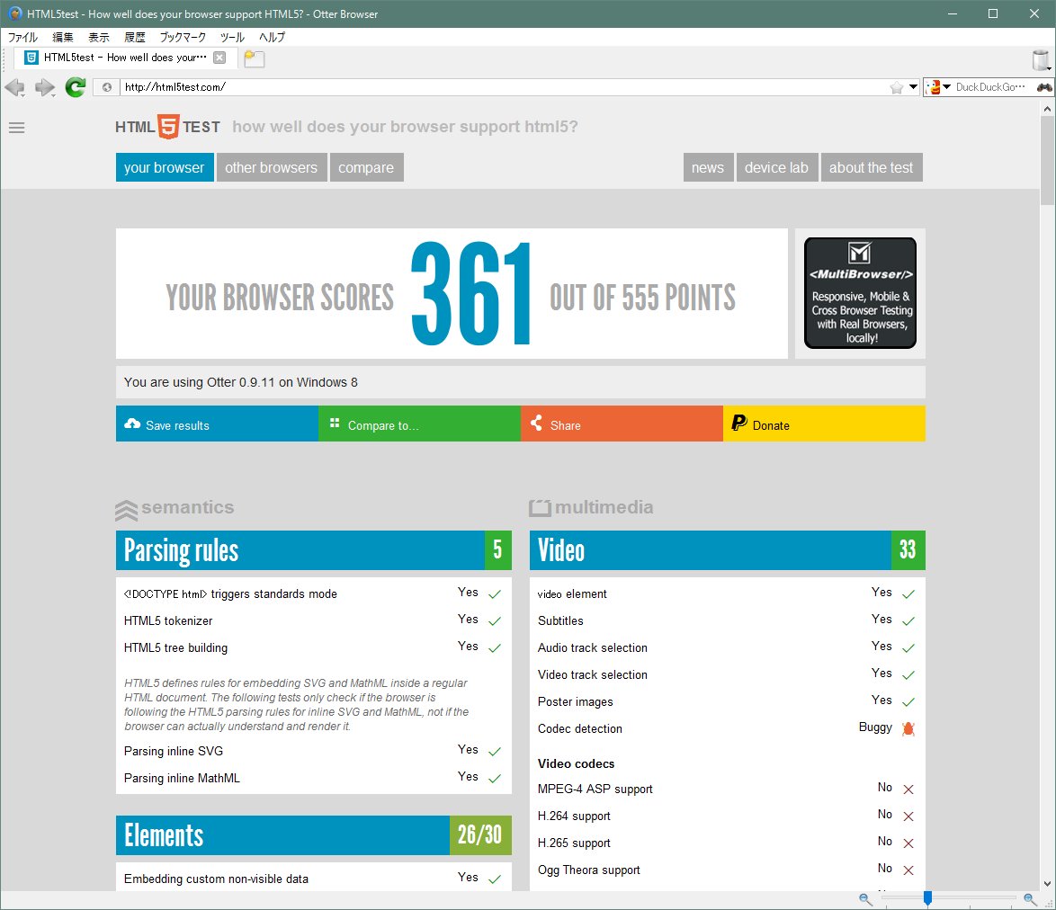Click the zoom slider handle

927,898
